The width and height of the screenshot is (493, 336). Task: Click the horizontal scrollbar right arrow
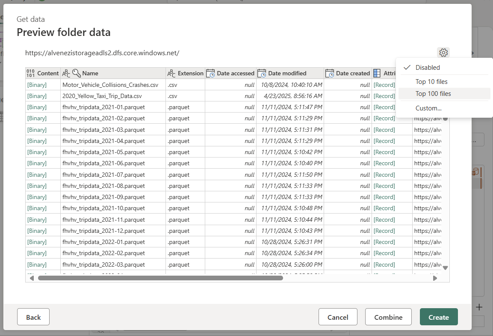point(436,278)
